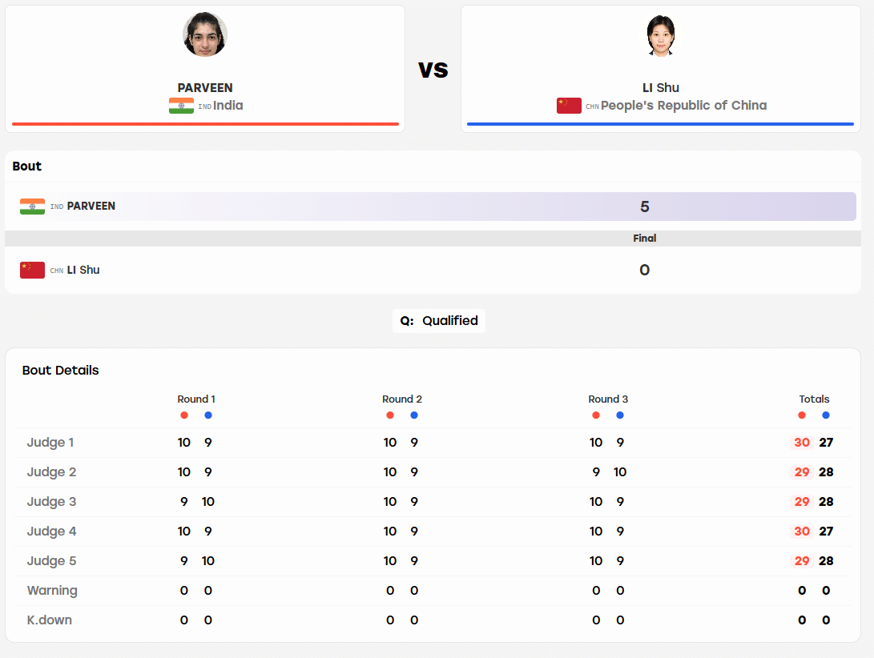
Task: Click the Final status bar label
Action: (644, 239)
